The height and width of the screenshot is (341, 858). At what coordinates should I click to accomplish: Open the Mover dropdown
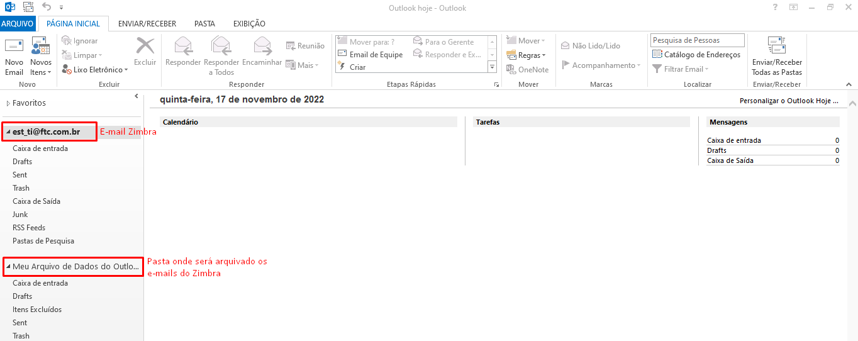point(526,41)
